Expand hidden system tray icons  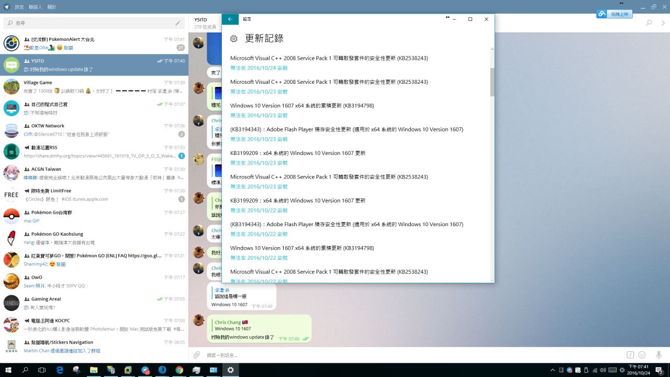(553, 370)
